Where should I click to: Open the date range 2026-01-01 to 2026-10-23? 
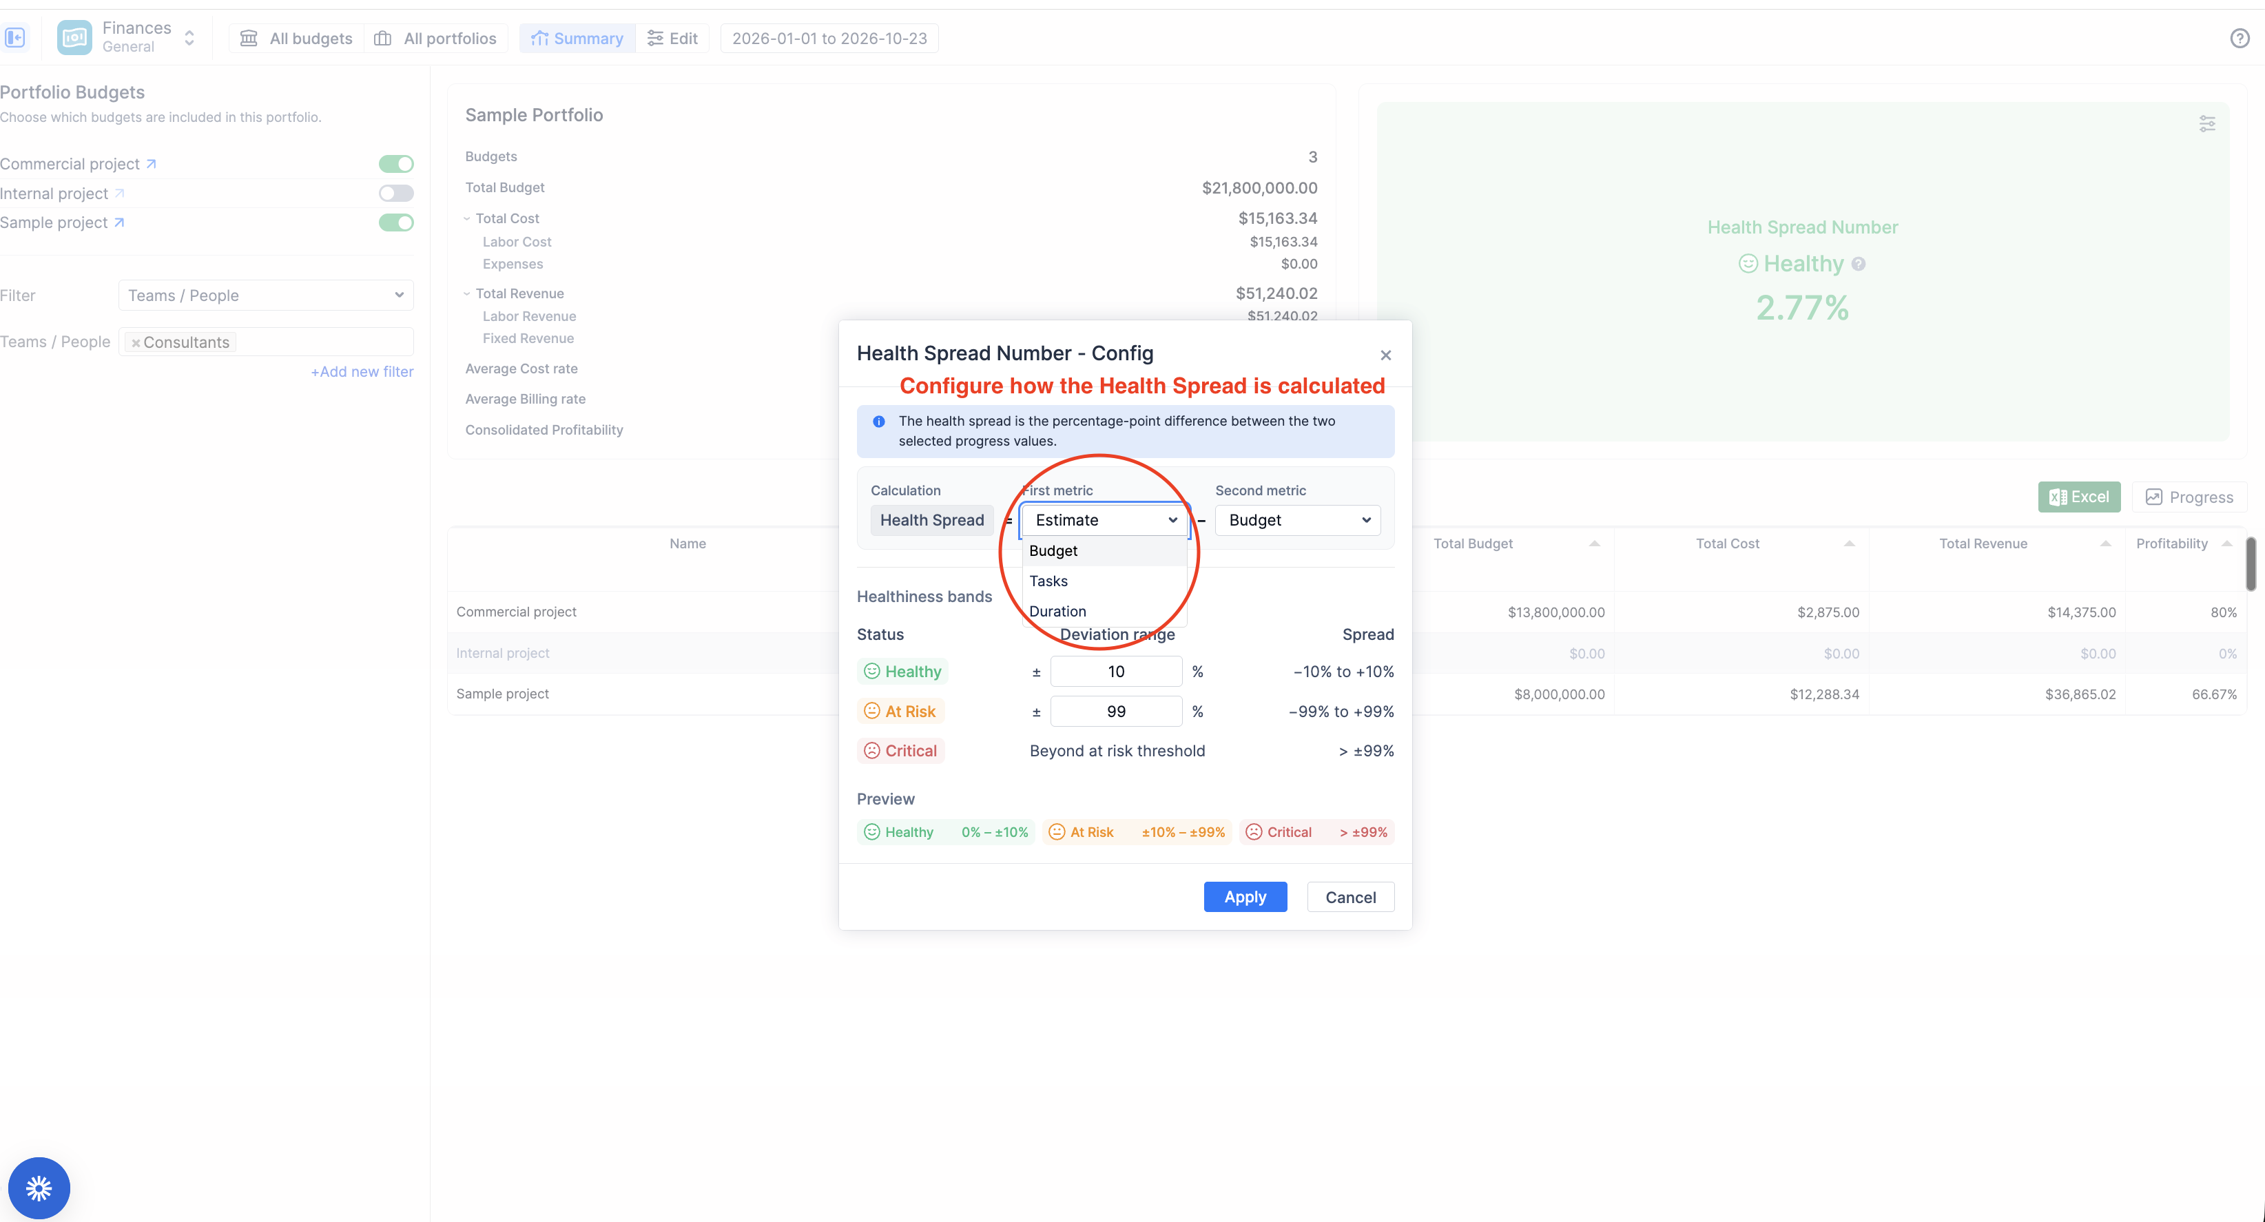tap(829, 38)
